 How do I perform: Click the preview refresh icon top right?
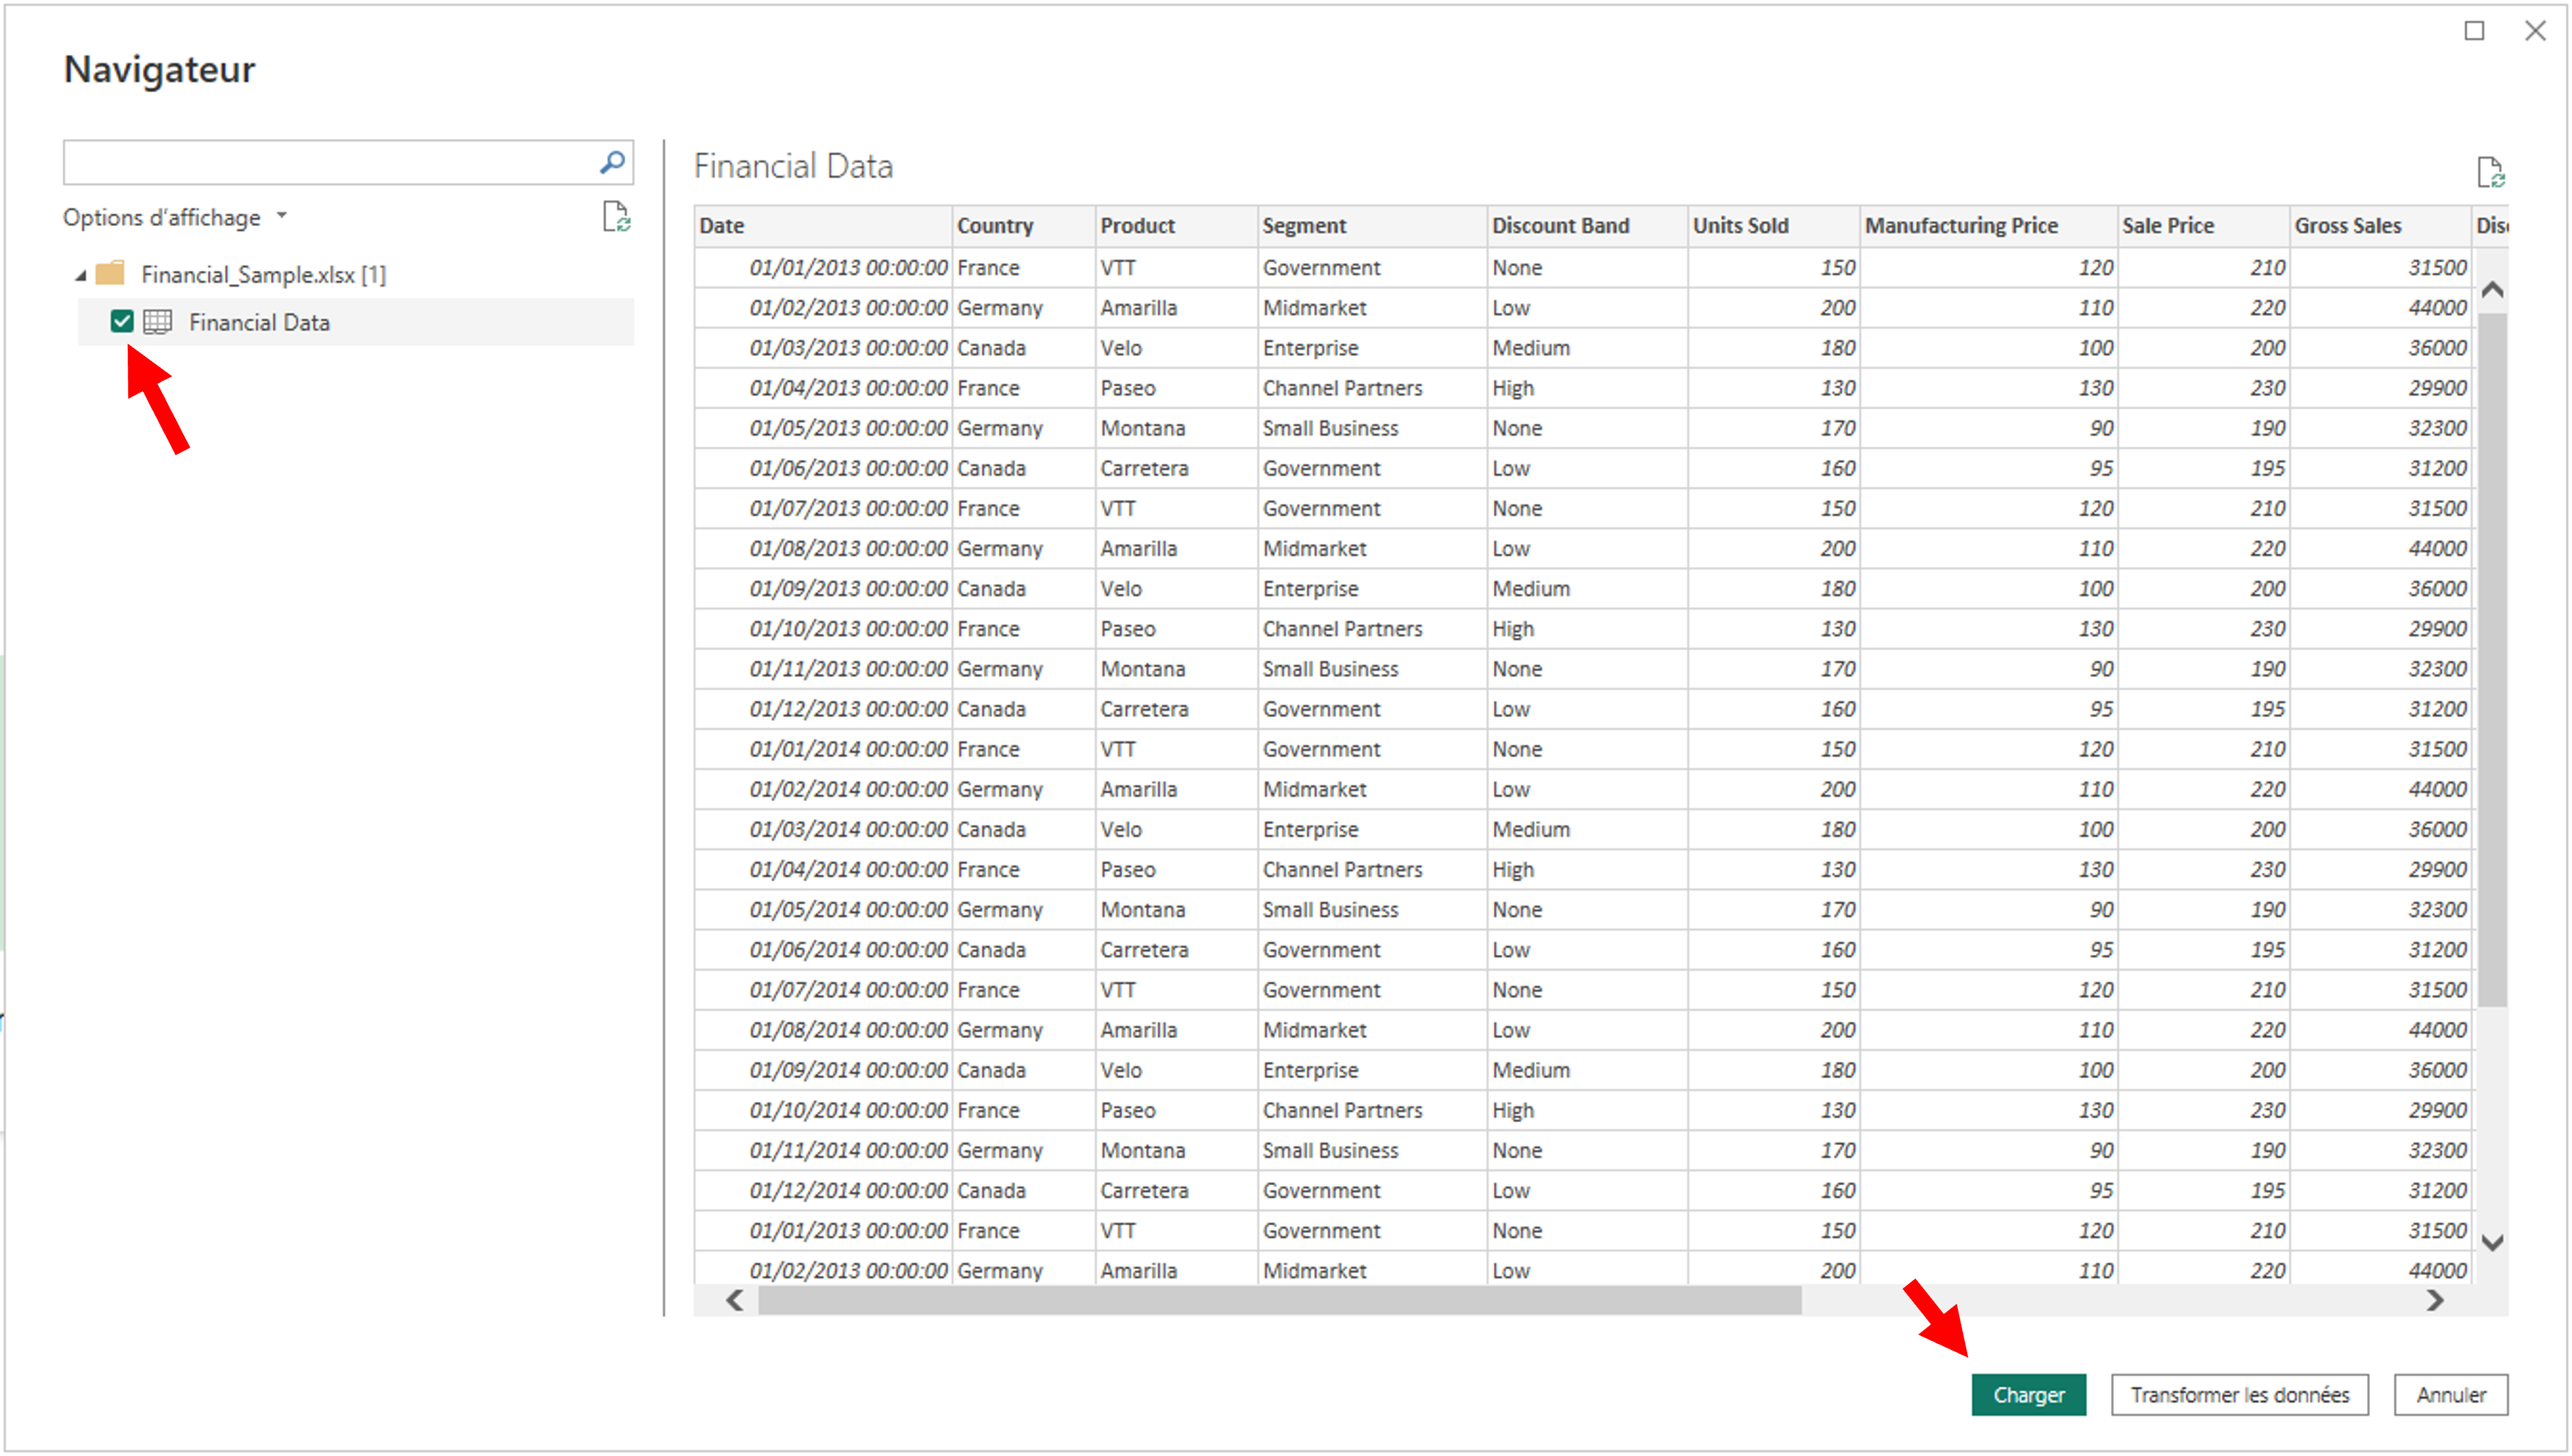(x=2490, y=172)
